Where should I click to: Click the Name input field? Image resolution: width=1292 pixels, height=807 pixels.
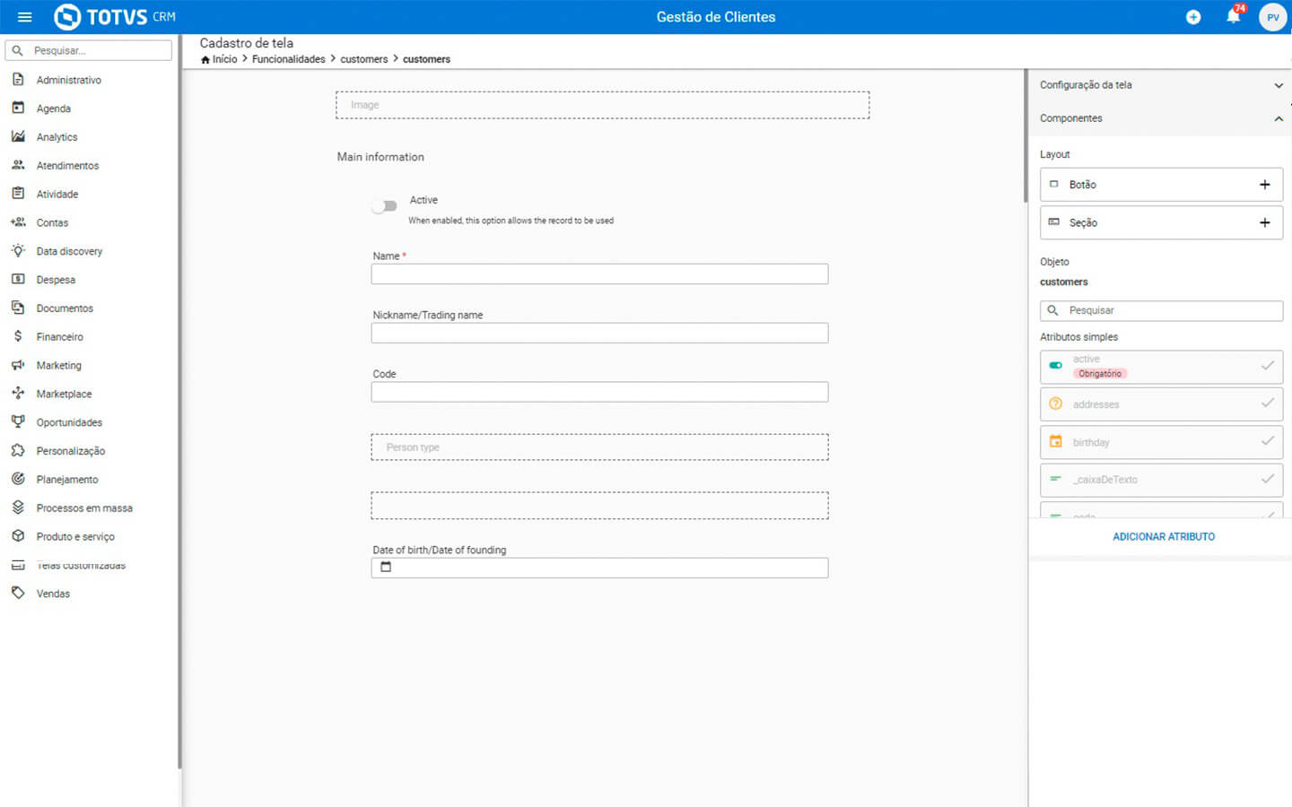coord(599,274)
